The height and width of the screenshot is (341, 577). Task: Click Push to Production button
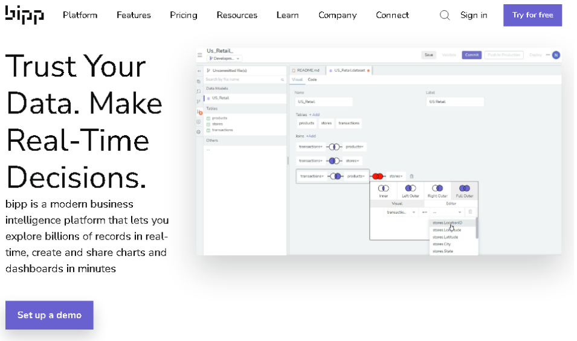coord(504,55)
